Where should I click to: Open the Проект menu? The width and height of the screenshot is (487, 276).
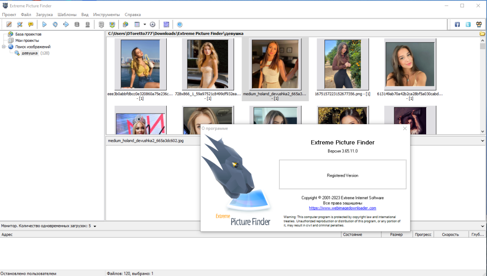pyautogui.click(x=9, y=15)
